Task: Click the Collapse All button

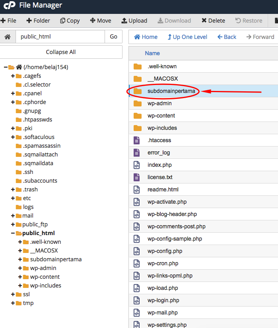Action: (61, 52)
